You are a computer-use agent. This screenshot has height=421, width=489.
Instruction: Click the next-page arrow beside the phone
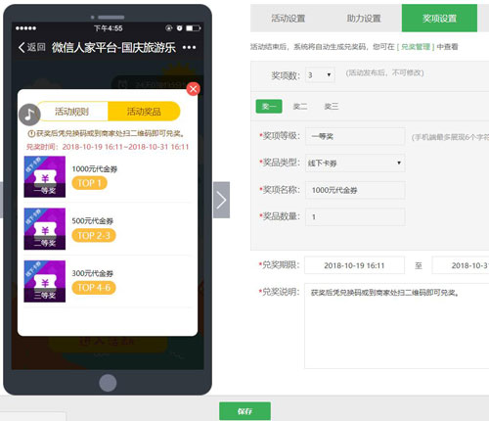point(222,200)
